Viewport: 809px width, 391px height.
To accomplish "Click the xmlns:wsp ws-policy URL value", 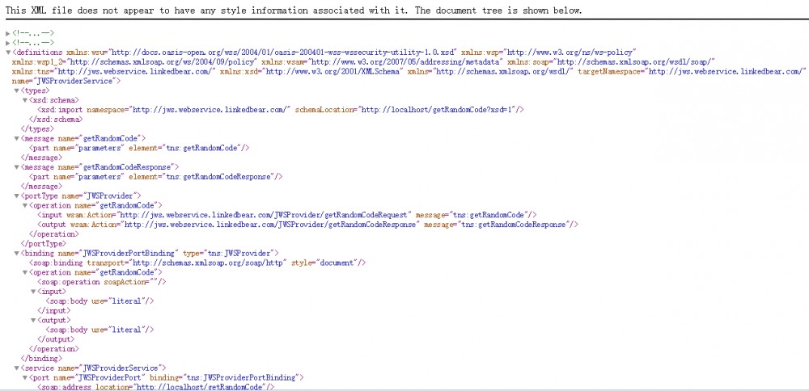I will click(572, 53).
